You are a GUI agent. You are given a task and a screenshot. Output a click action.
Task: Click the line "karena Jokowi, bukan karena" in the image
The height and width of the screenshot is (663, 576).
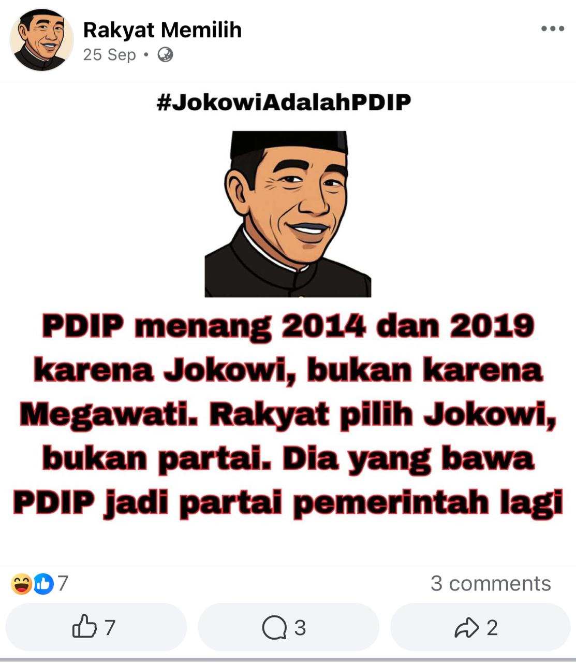288,370
